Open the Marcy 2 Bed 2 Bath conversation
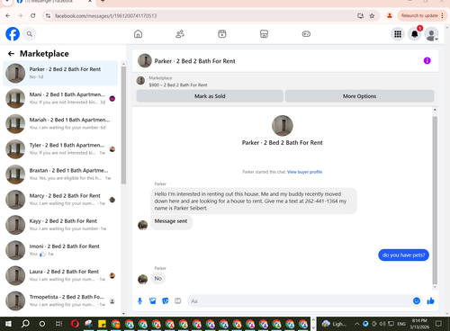450x331 pixels. (60, 200)
